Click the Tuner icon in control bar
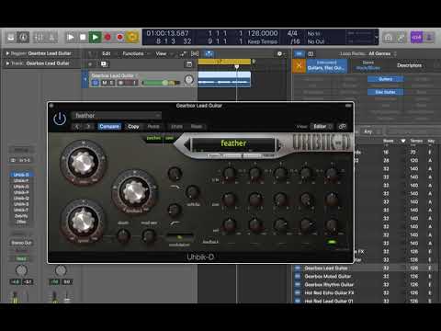 401,38
